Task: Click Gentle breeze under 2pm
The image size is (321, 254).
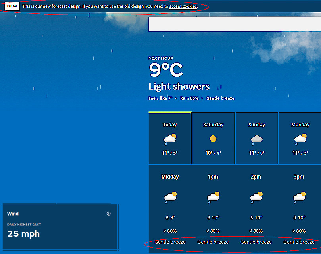Action: (x=256, y=242)
